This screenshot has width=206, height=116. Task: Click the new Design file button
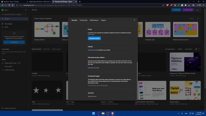[x=176, y=10]
